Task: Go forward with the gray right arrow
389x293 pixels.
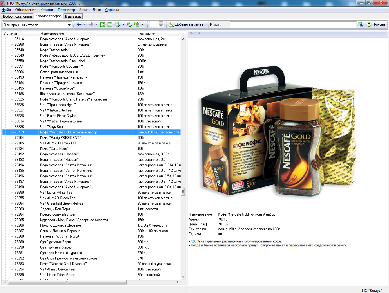Action: (91, 24)
